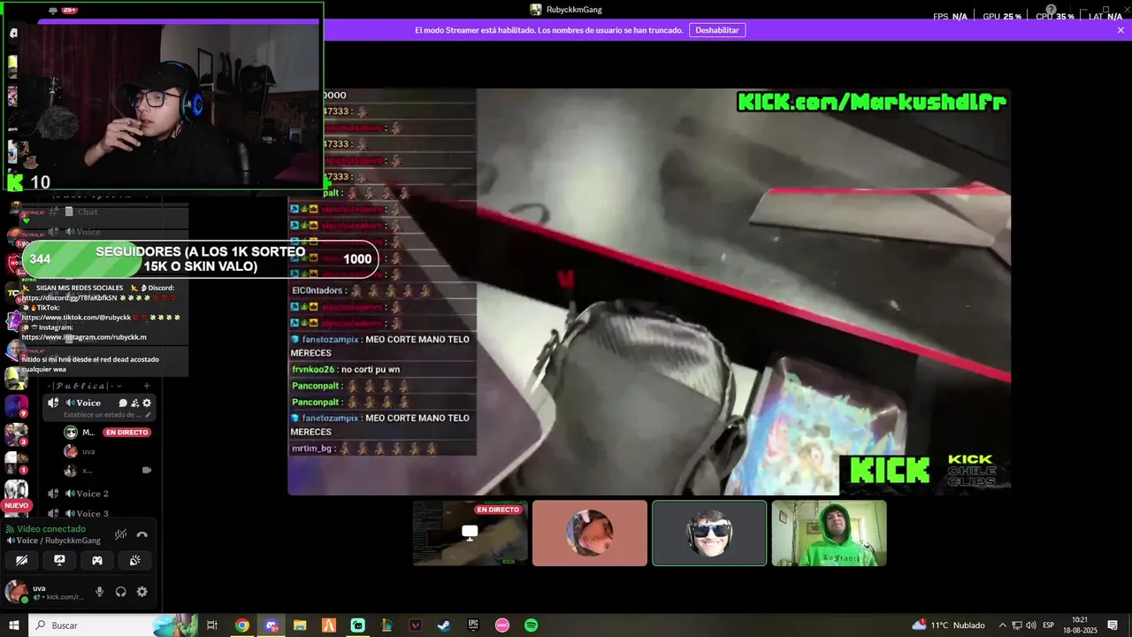Add a channel with the plus next to Publica
The width and height of the screenshot is (1132, 637).
click(x=146, y=386)
